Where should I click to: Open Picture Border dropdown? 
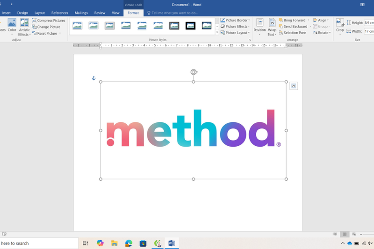point(235,20)
